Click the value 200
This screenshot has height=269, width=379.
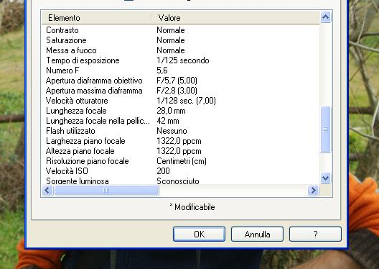point(163,171)
